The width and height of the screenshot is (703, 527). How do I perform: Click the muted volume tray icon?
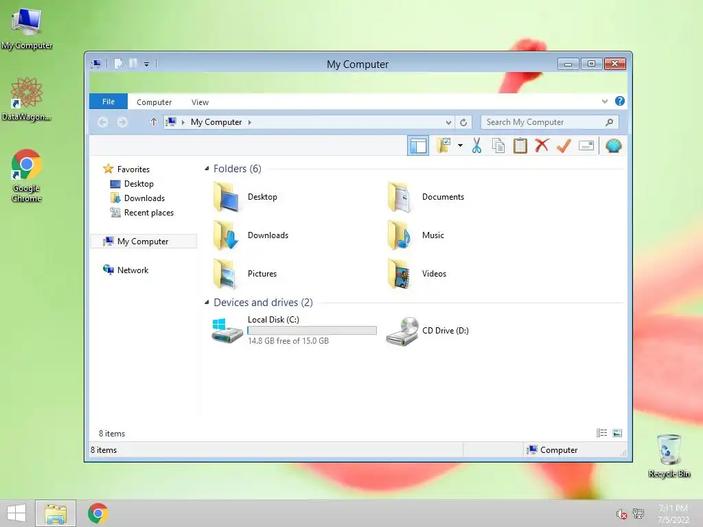point(621,514)
